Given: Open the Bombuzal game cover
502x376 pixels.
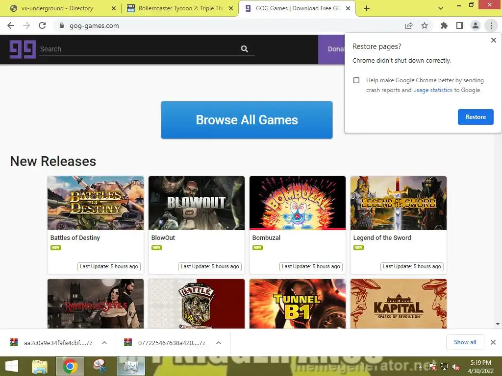Looking at the screenshot, I should pos(298,203).
